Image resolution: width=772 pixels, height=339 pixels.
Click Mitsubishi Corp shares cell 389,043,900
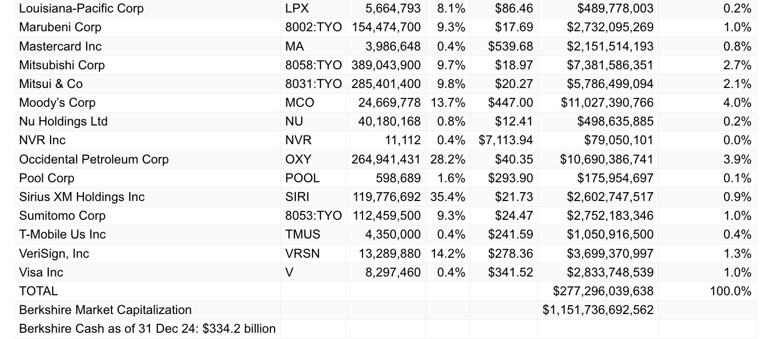[x=386, y=65]
